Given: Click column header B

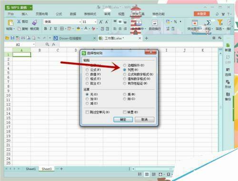Looking at the screenshot, I should (40, 50).
